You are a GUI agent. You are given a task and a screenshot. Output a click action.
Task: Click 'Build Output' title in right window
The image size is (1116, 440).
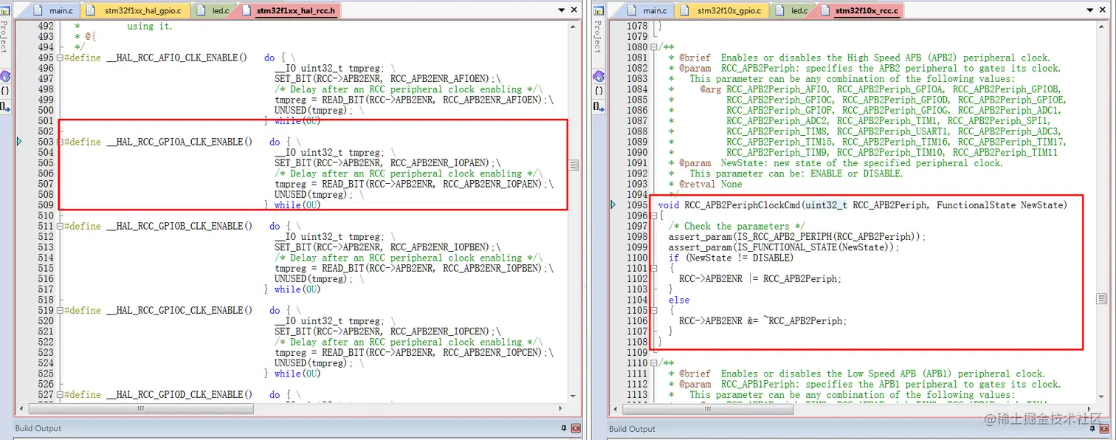point(632,429)
